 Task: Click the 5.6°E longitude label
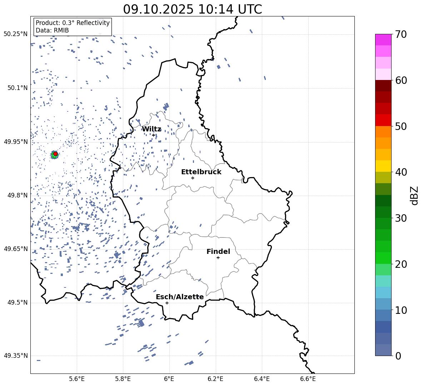pos(76,379)
